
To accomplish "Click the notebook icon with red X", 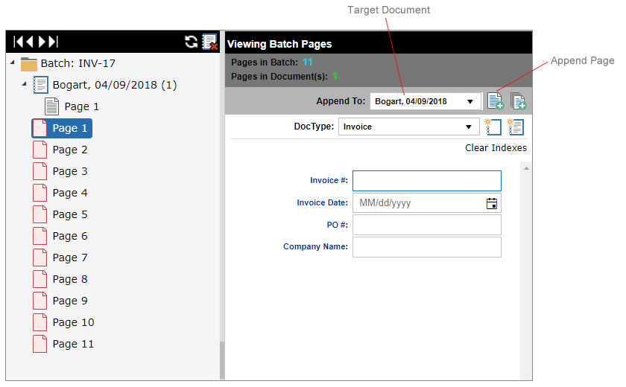I will [x=209, y=42].
